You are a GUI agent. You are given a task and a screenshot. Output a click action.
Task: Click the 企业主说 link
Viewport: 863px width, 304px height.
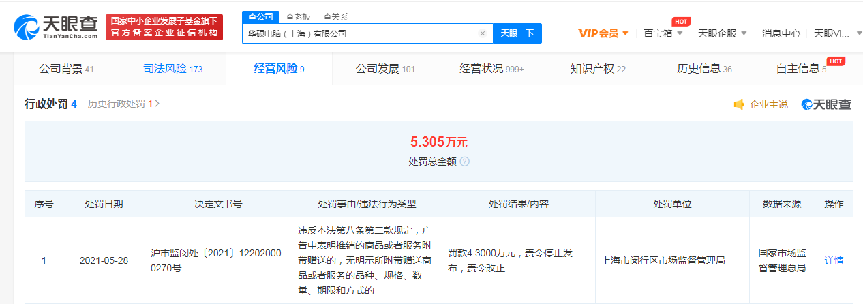(768, 104)
